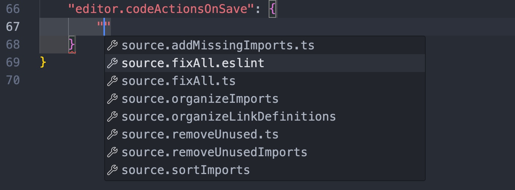Screen dimensions: 515x190
Task: Pick source.fixAll.ts from autocomplete
Action: click(x=178, y=81)
